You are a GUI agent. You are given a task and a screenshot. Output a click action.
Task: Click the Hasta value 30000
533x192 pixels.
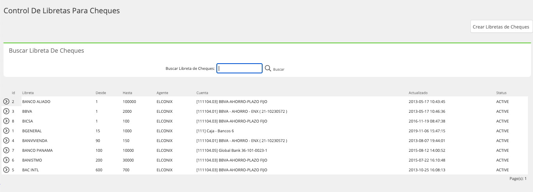(x=128, y=160)
